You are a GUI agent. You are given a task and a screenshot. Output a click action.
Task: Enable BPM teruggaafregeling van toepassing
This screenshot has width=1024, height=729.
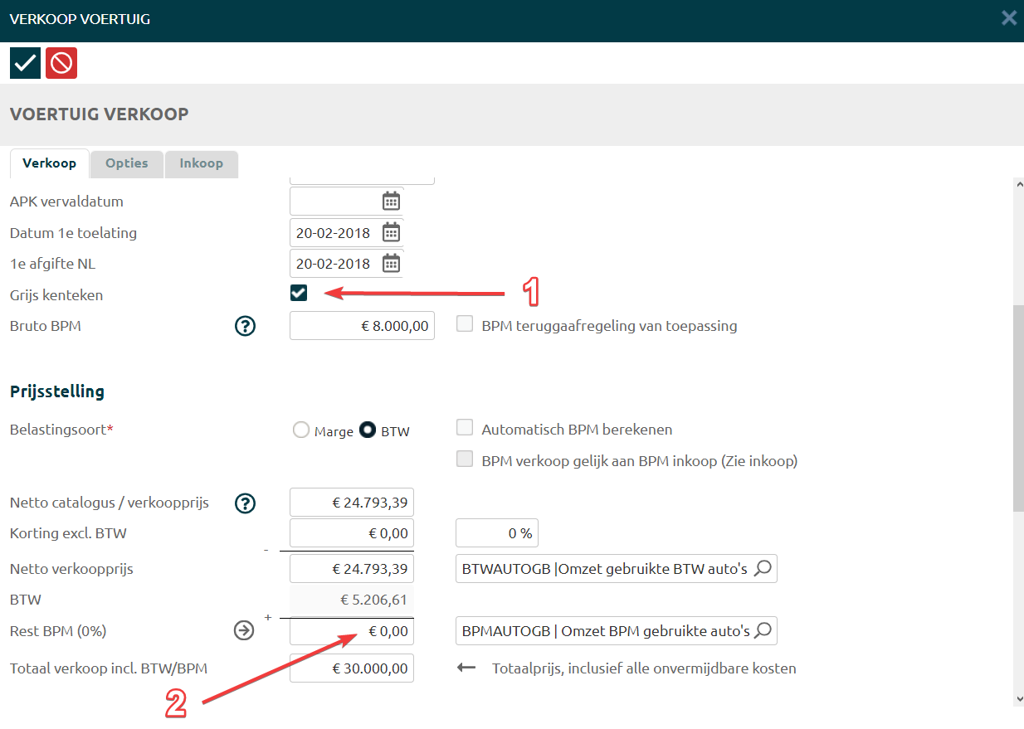466,324
